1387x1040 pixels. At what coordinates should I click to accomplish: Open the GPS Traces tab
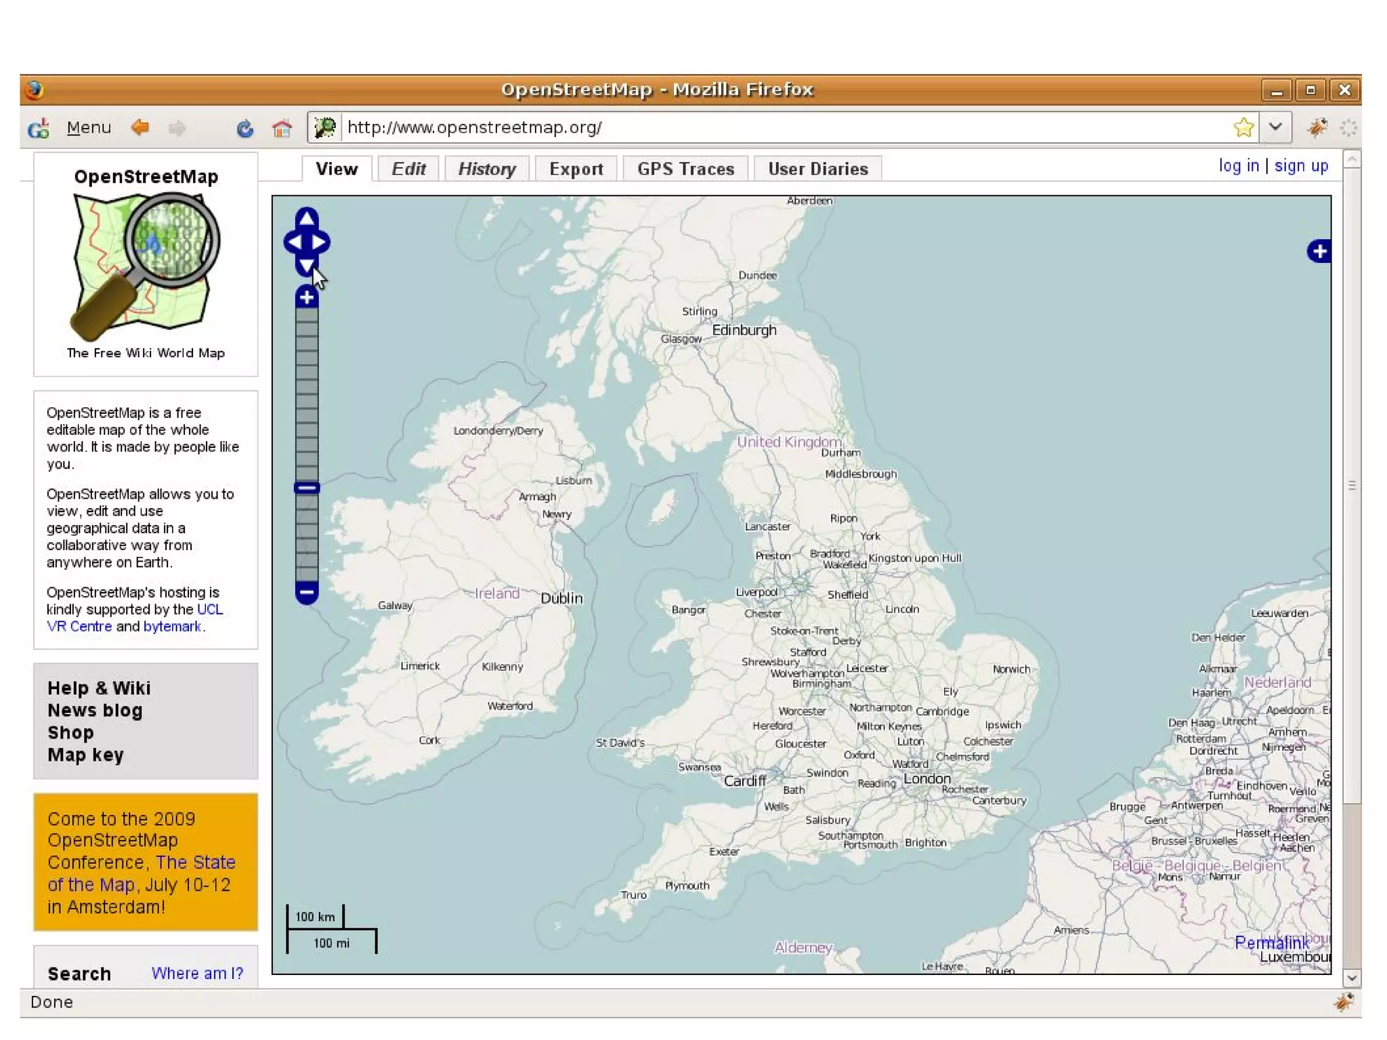685,169
